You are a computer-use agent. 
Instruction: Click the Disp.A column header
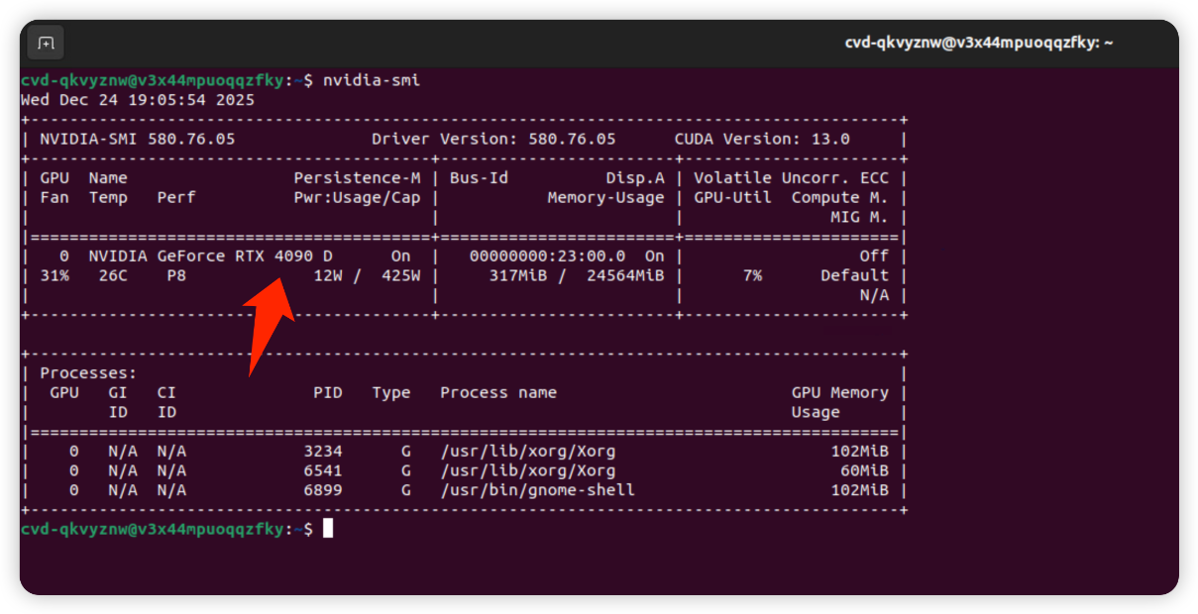tap(635, 178)
